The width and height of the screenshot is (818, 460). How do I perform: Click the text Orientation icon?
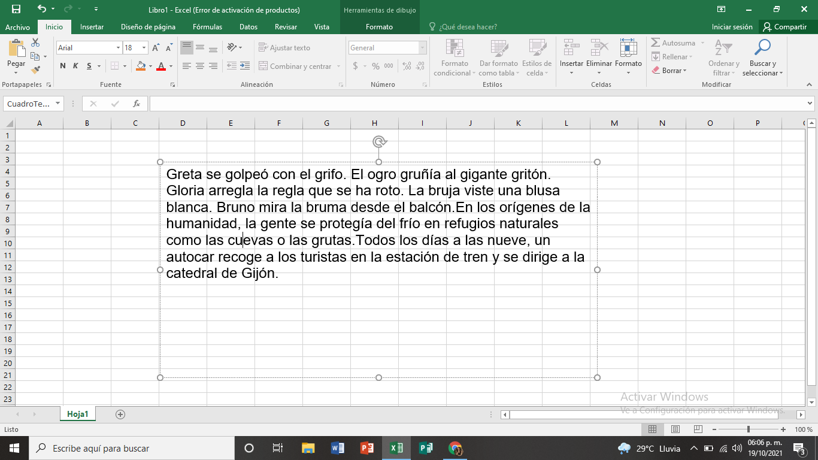pos(232,47)
